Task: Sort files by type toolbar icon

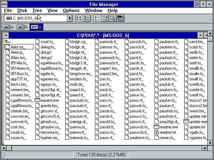Action: 105,18
